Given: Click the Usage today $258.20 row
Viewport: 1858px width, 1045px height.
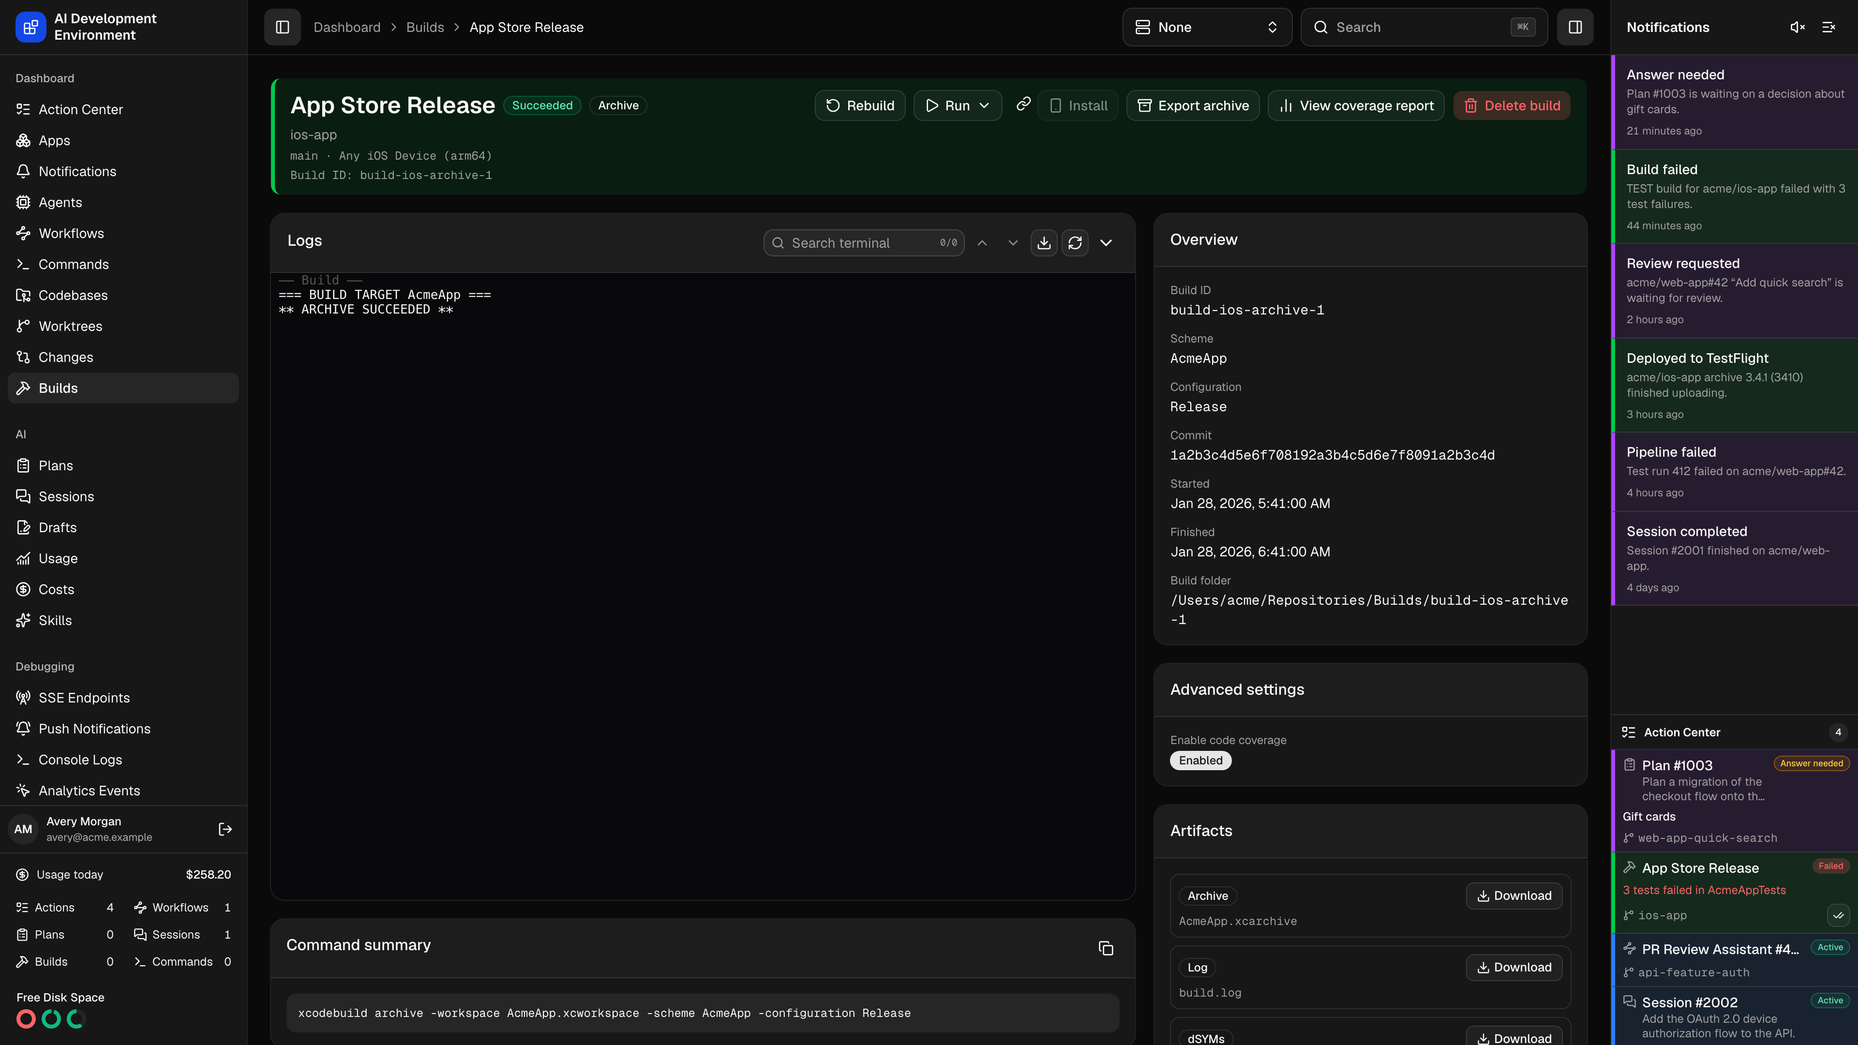Looking at the screenshot, I should 123,874.
